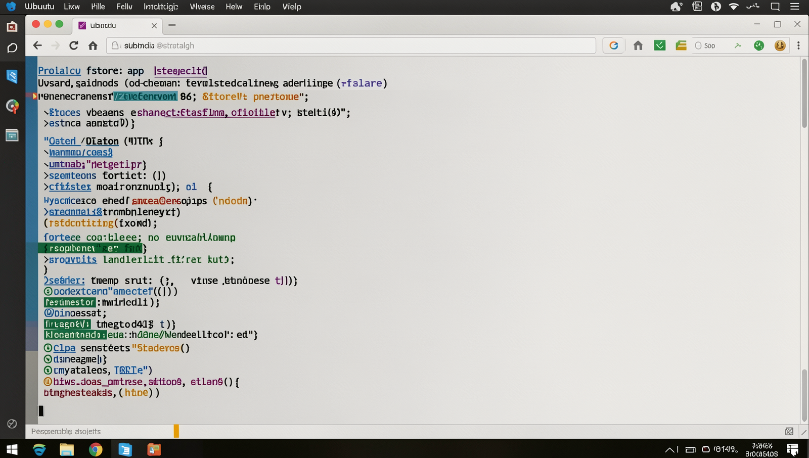Expand the Etuces vbeaens line
This screenshot has width=809, height=458.
[x=46, y=112]
